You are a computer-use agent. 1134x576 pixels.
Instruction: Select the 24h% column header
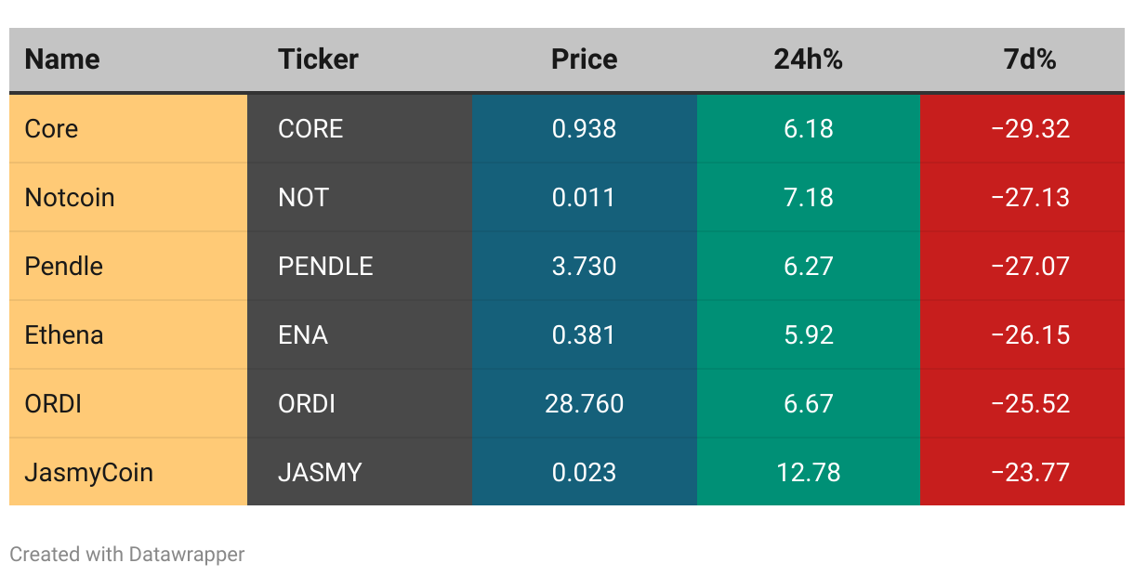(x=808, y=59)
